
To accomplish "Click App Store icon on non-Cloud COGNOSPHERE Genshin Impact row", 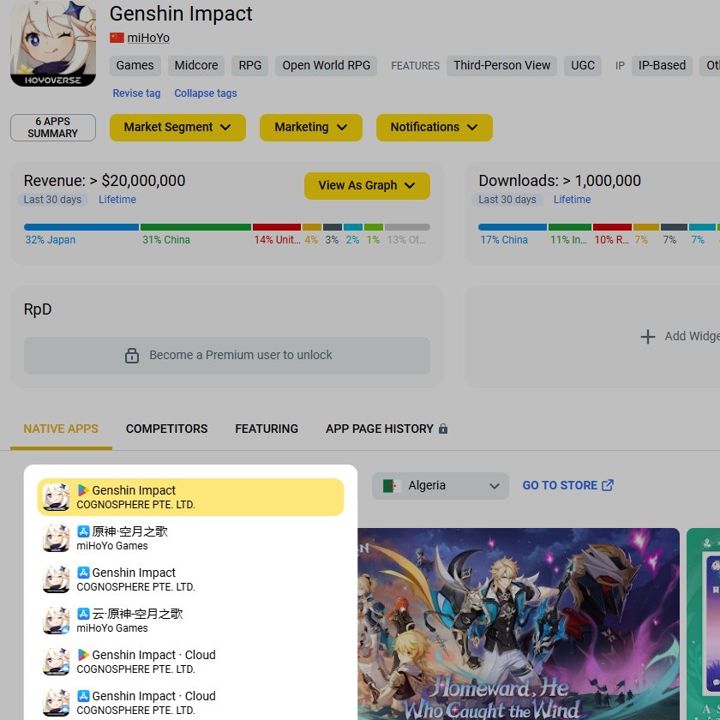I will click(x=83, y=573).
